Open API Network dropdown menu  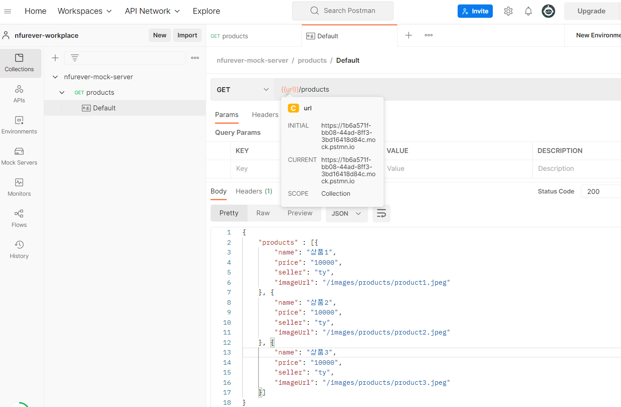152,11
